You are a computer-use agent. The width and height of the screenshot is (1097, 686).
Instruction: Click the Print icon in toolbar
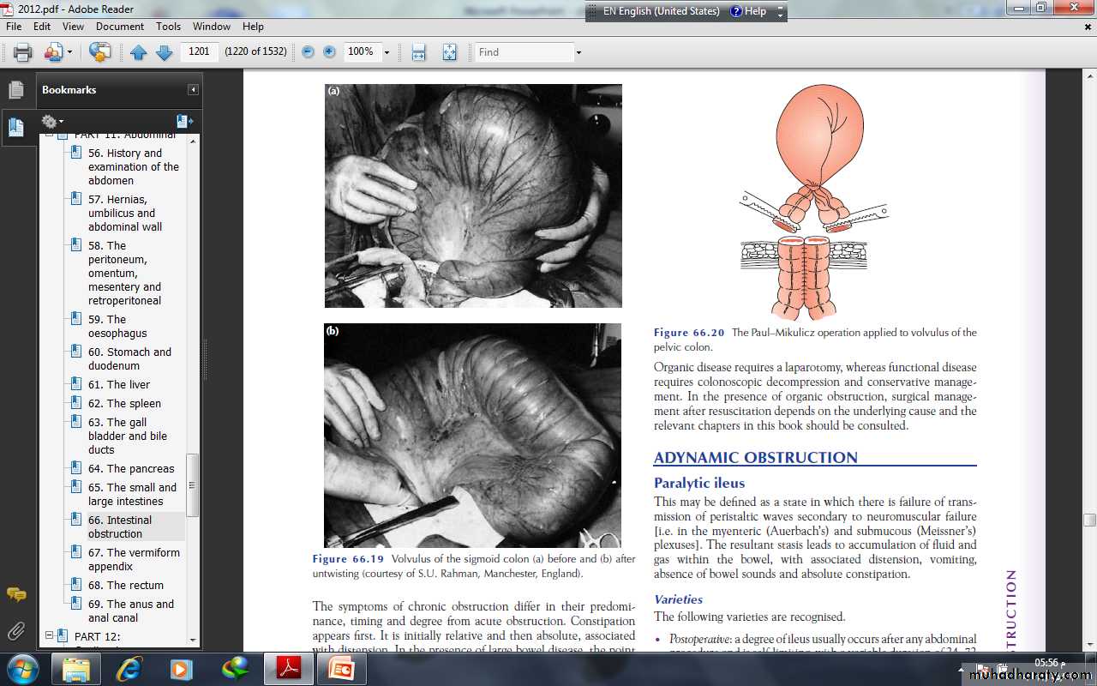22,52
